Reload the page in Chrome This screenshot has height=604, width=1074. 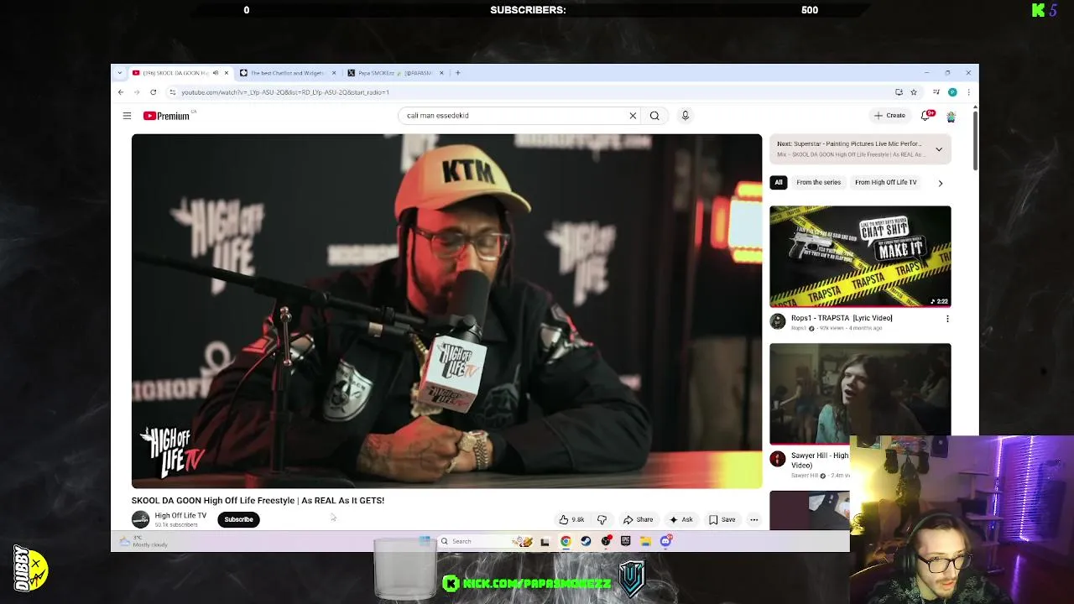pos(153,92)
